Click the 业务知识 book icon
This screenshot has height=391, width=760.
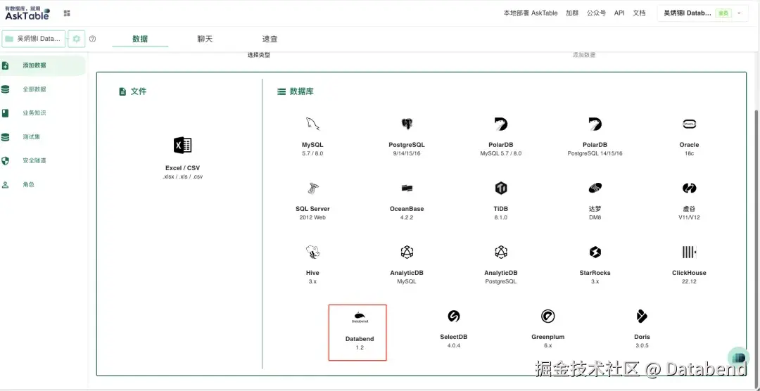(x=6, y=113)
